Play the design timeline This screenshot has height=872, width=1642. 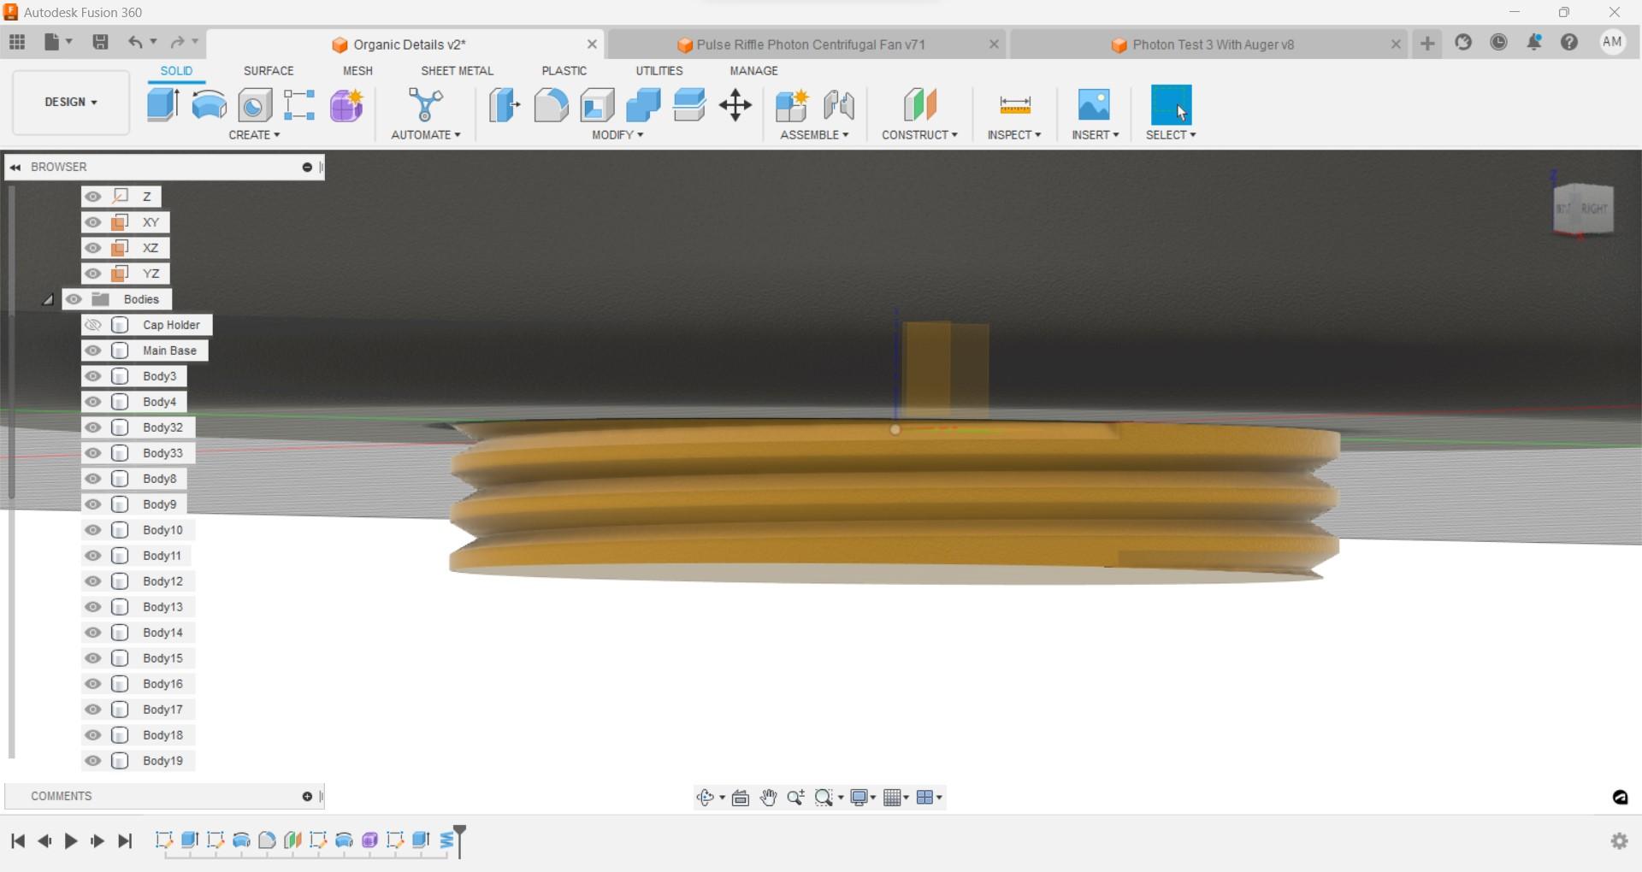click(x=71, y=841)
